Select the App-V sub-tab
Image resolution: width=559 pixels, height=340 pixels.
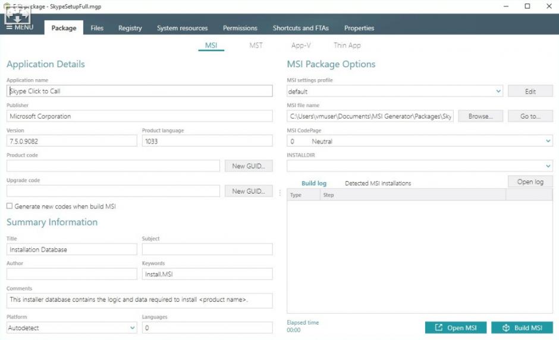[x=300, y=45]
